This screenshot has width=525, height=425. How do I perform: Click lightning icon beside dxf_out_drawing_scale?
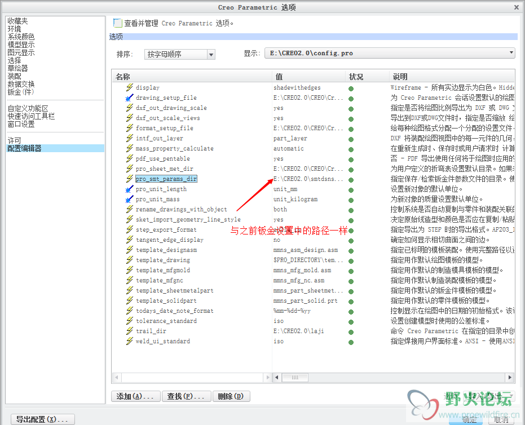[x=130, y=108]
